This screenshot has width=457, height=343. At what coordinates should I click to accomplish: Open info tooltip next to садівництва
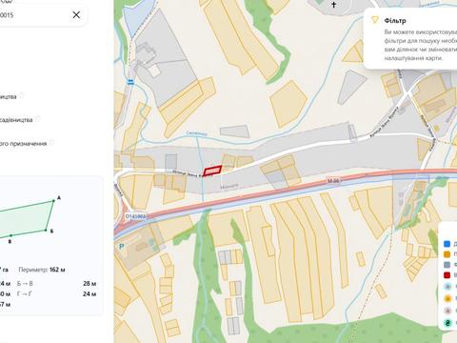pyautogui.click(x=38, y=119)
